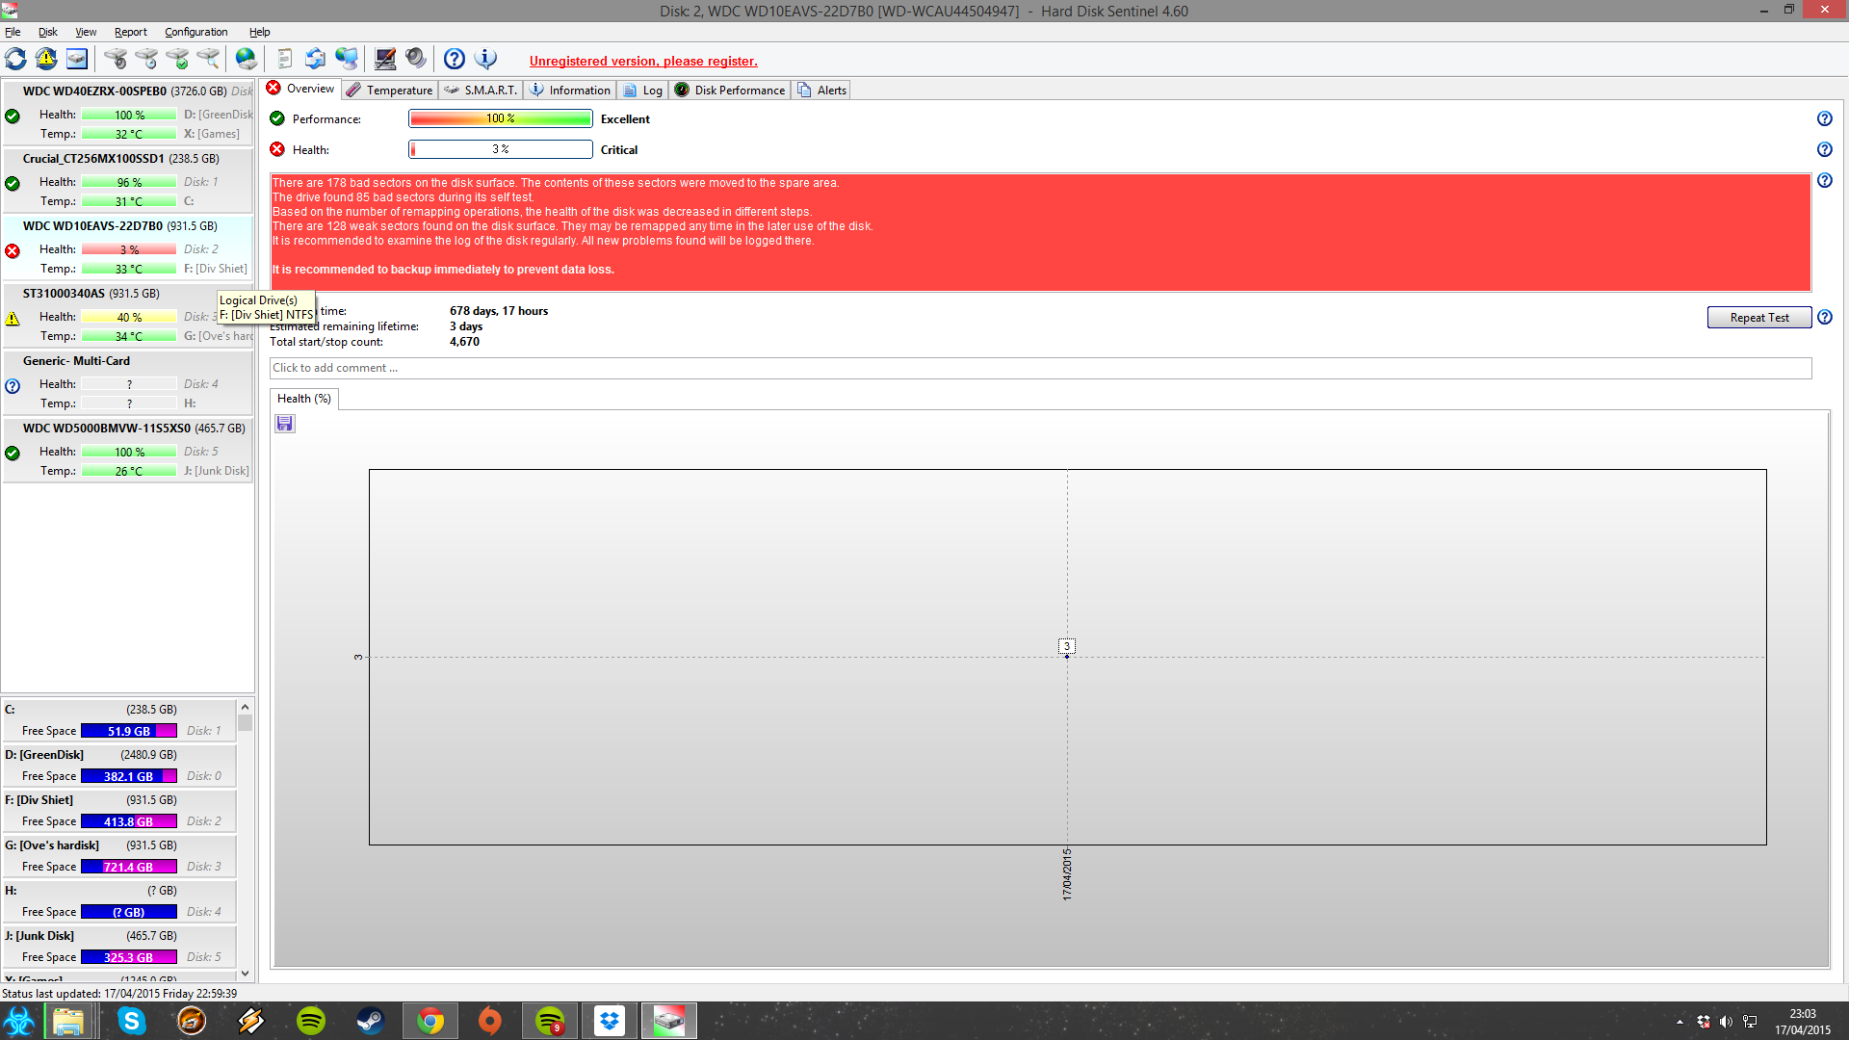The height and width of the screenshot is (1040, 1849).
Task: Click the hard disk with clock test icon
Action: 146,59
